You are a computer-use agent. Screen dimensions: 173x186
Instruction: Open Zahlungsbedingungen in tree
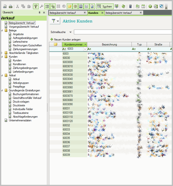(25, 68)
